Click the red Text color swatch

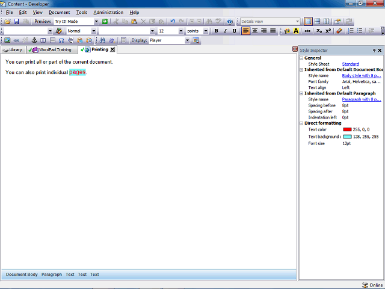[x=347, y=129]
